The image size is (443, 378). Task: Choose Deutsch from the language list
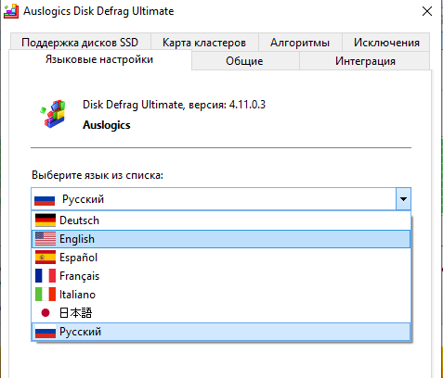pos(221,220)
